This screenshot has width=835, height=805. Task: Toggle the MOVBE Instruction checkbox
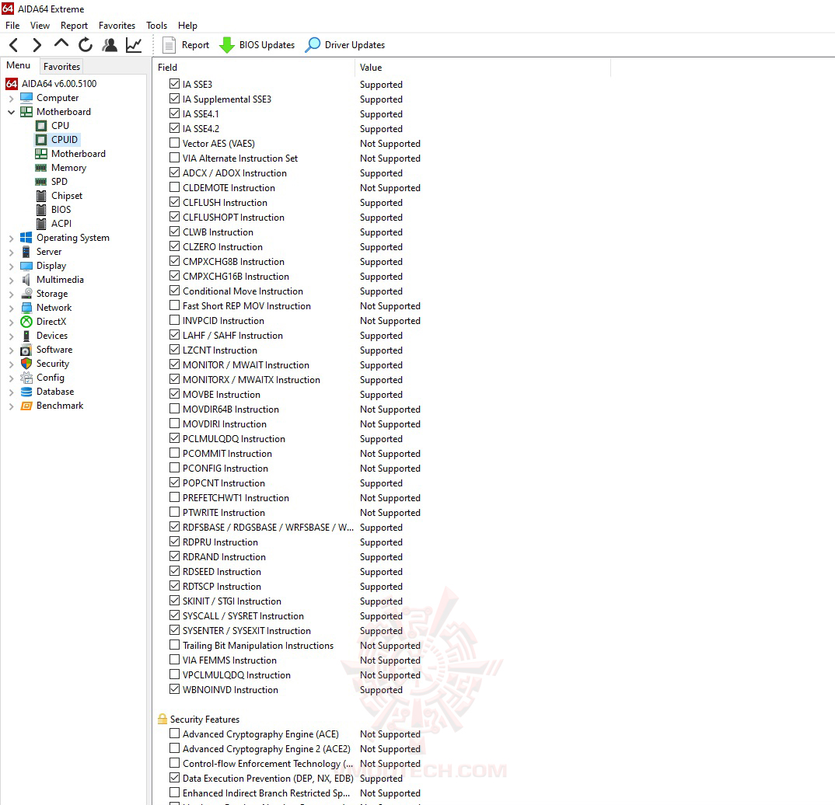pyautogui.click(x=175, y=394)
